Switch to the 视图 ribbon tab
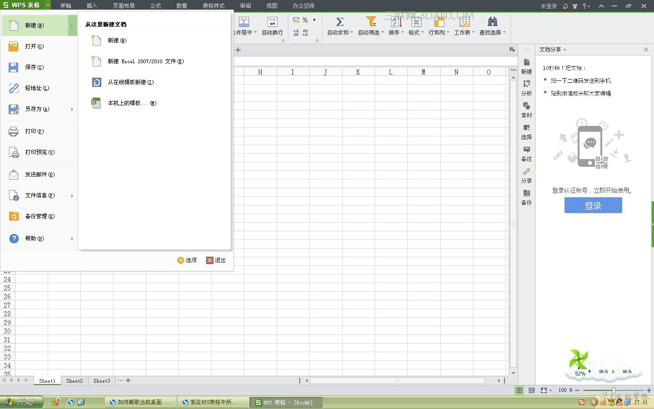The width and height of the screenshot is (654, 409). pyautogui.click(x=272, y=6)
